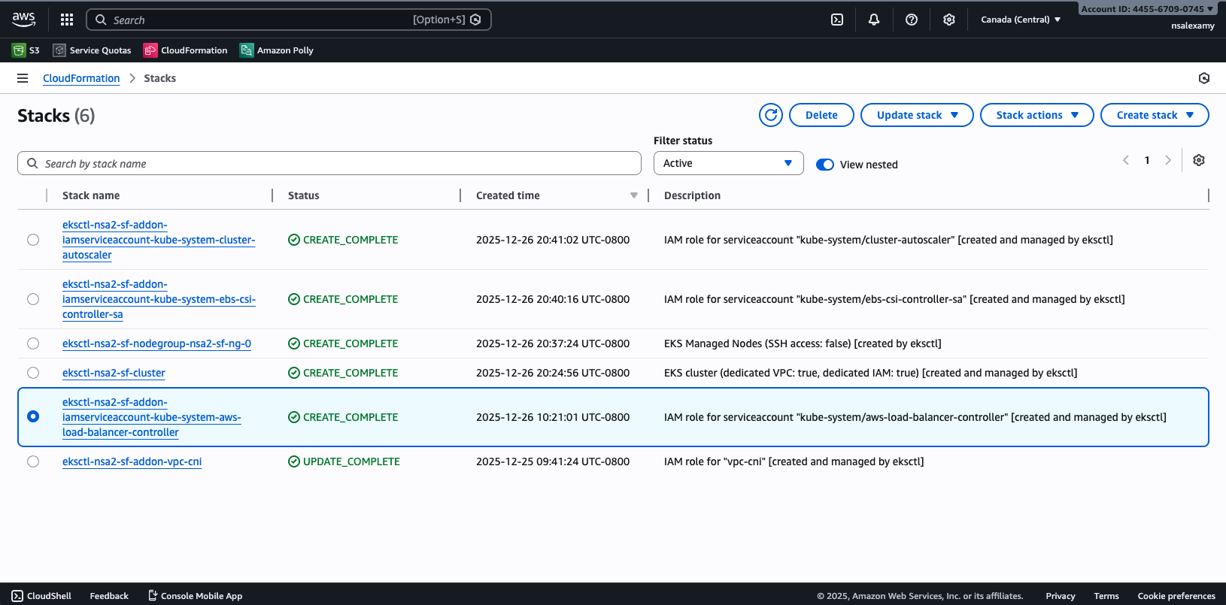The image size is (1226, 605).
Task: Go to previous page of stacks
Action: tap(1126, 160)
